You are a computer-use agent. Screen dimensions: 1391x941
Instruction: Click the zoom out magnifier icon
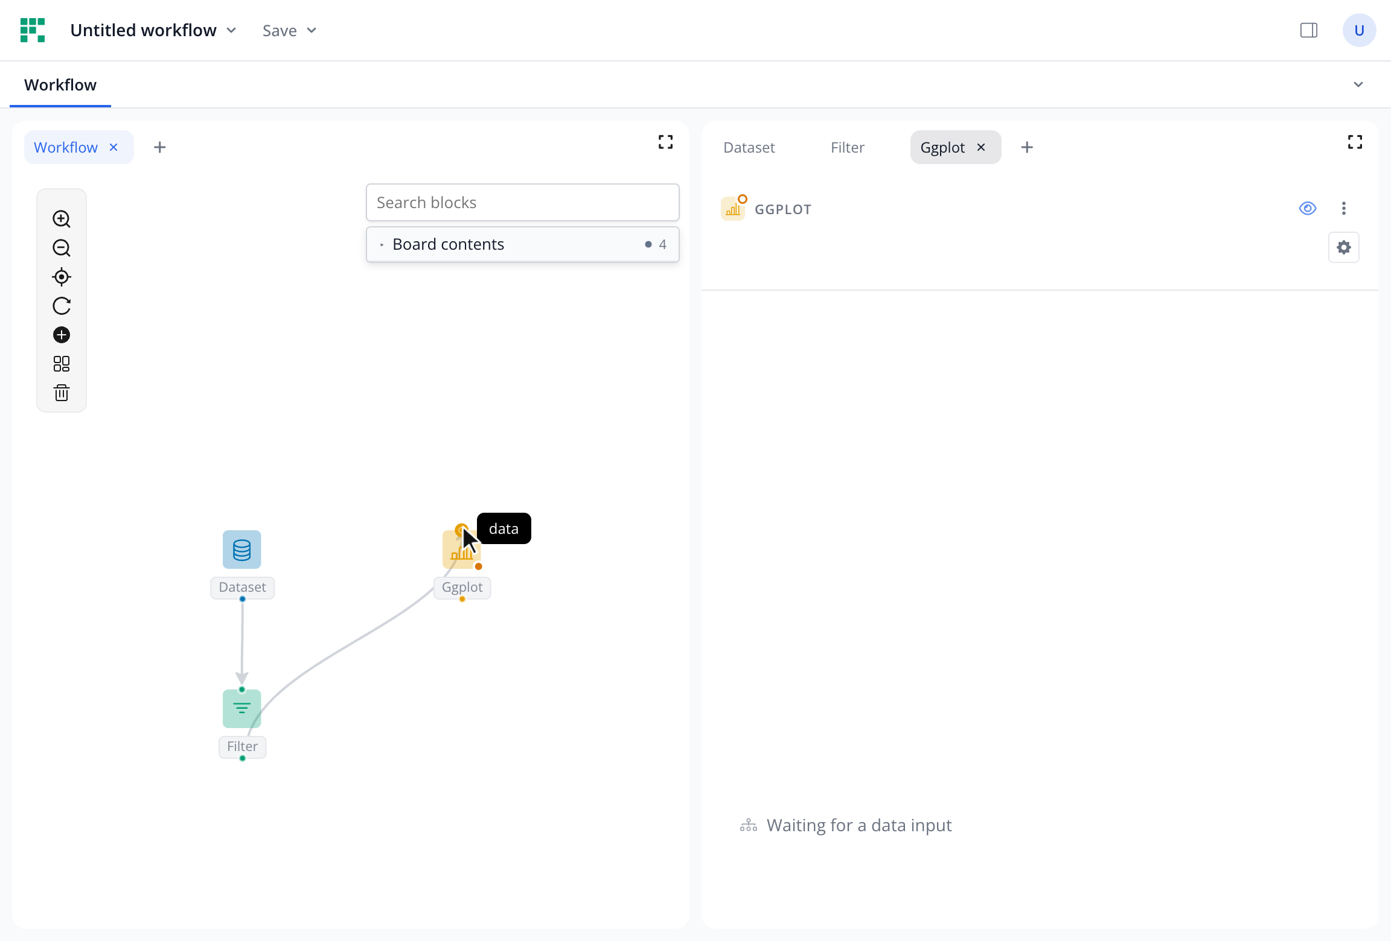click(x=62, y=248)
